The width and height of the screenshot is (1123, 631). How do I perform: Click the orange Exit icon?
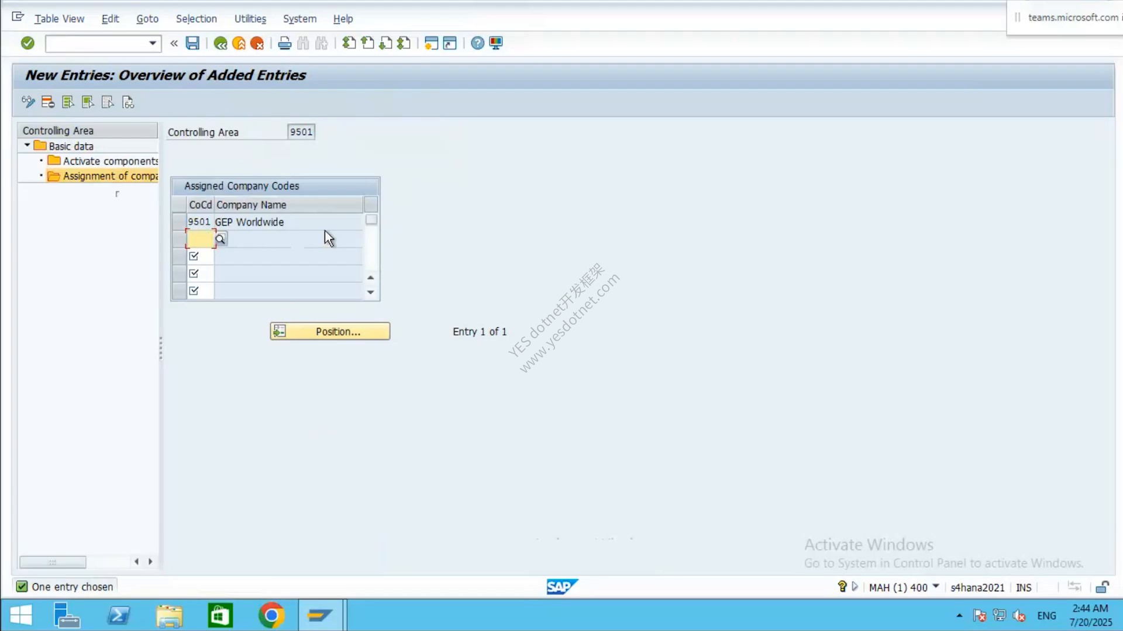tap(239, 43)
